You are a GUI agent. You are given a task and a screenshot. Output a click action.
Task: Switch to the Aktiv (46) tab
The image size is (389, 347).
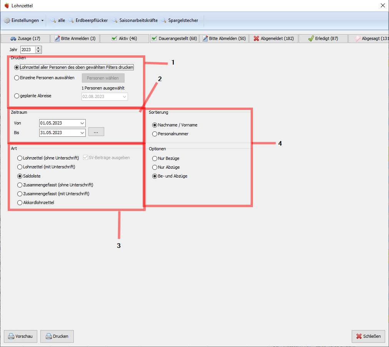(125, 38)
